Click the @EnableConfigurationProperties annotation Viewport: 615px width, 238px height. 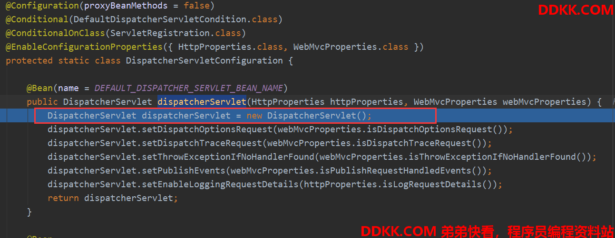pyautogui.click(x=84, y=47)
